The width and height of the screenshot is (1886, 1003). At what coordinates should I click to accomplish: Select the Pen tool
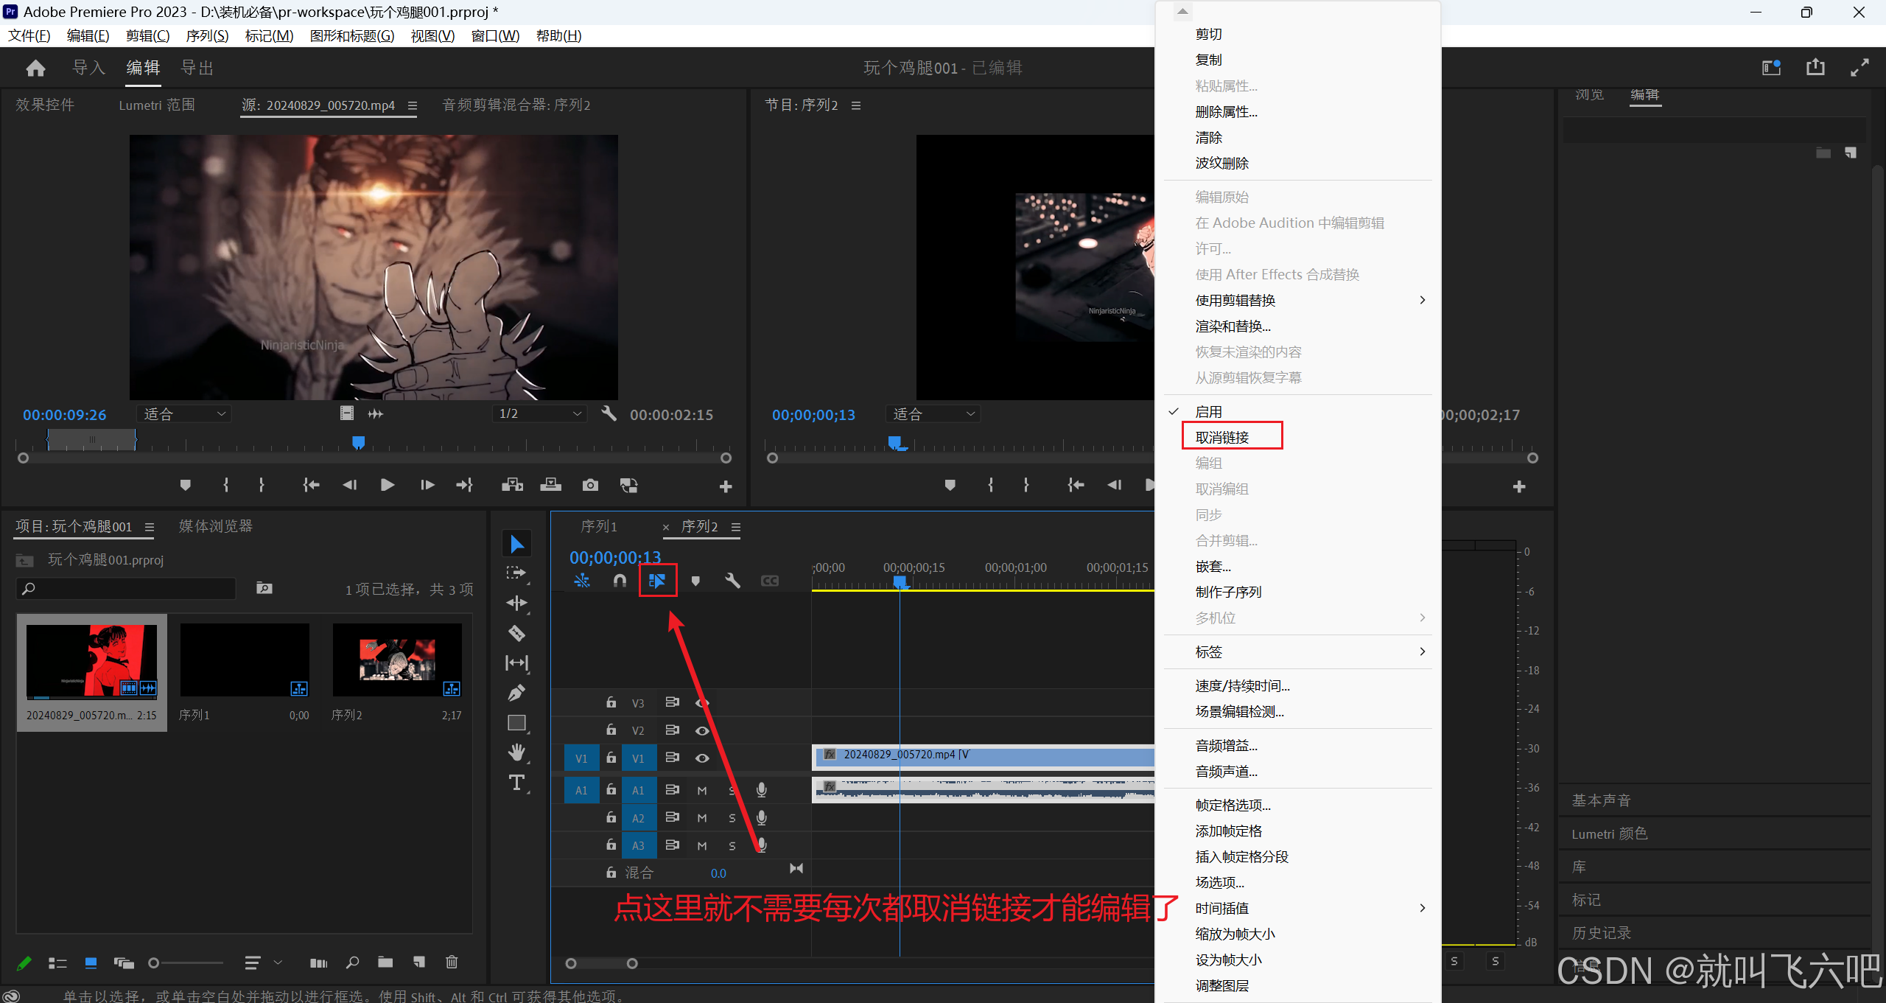pyautogui.click(x=516, y=693)
